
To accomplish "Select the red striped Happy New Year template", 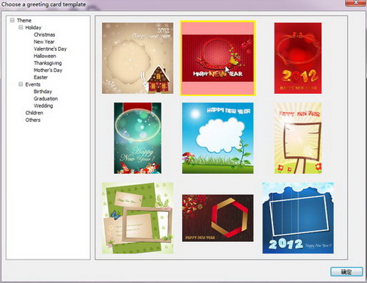I will (x=218, y=58).
